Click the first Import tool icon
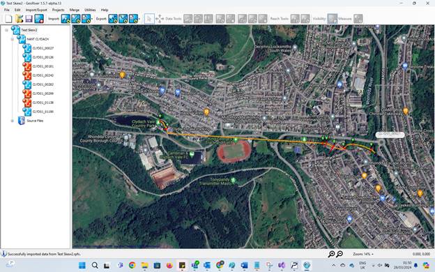This screenshot has width=435, height=272. tap(66, 19)
